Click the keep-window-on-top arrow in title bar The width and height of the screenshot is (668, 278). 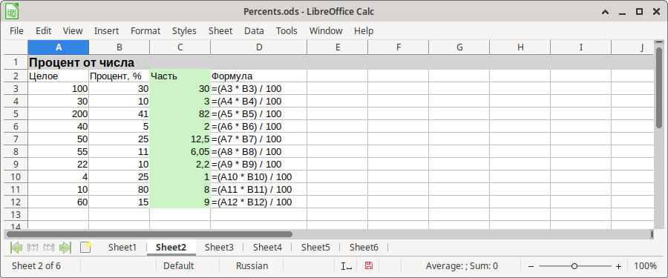pos(605,12)
